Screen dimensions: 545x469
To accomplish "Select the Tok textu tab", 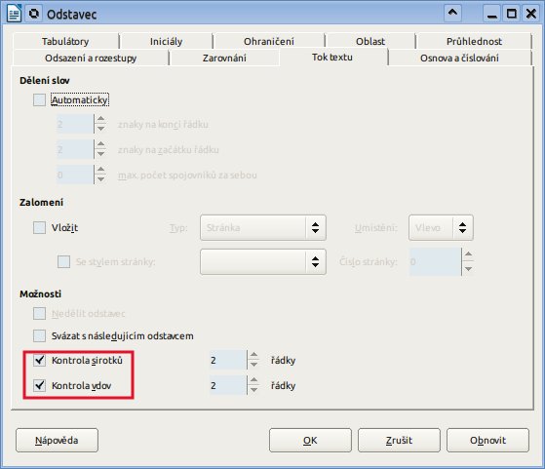I will (x=332, y=57).
